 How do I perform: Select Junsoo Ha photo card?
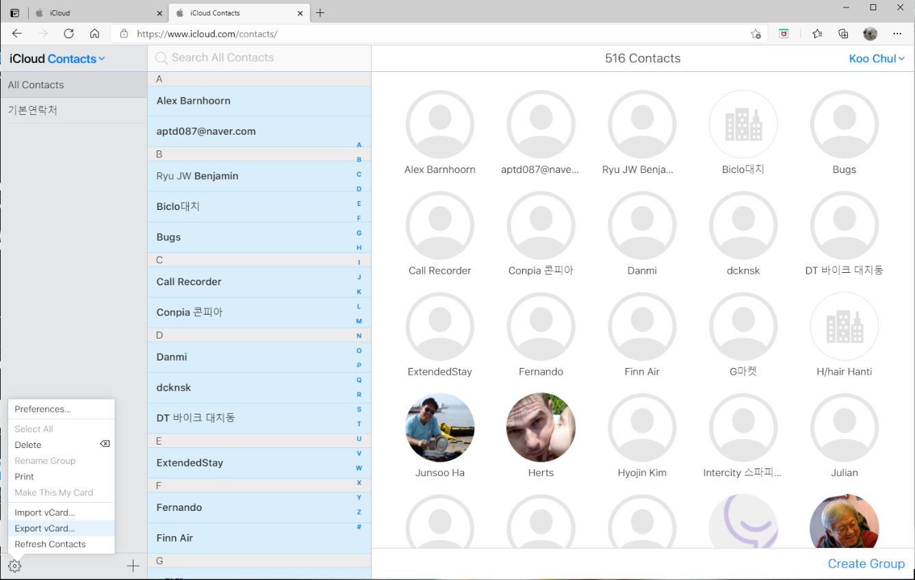click(x=440, y=427)
